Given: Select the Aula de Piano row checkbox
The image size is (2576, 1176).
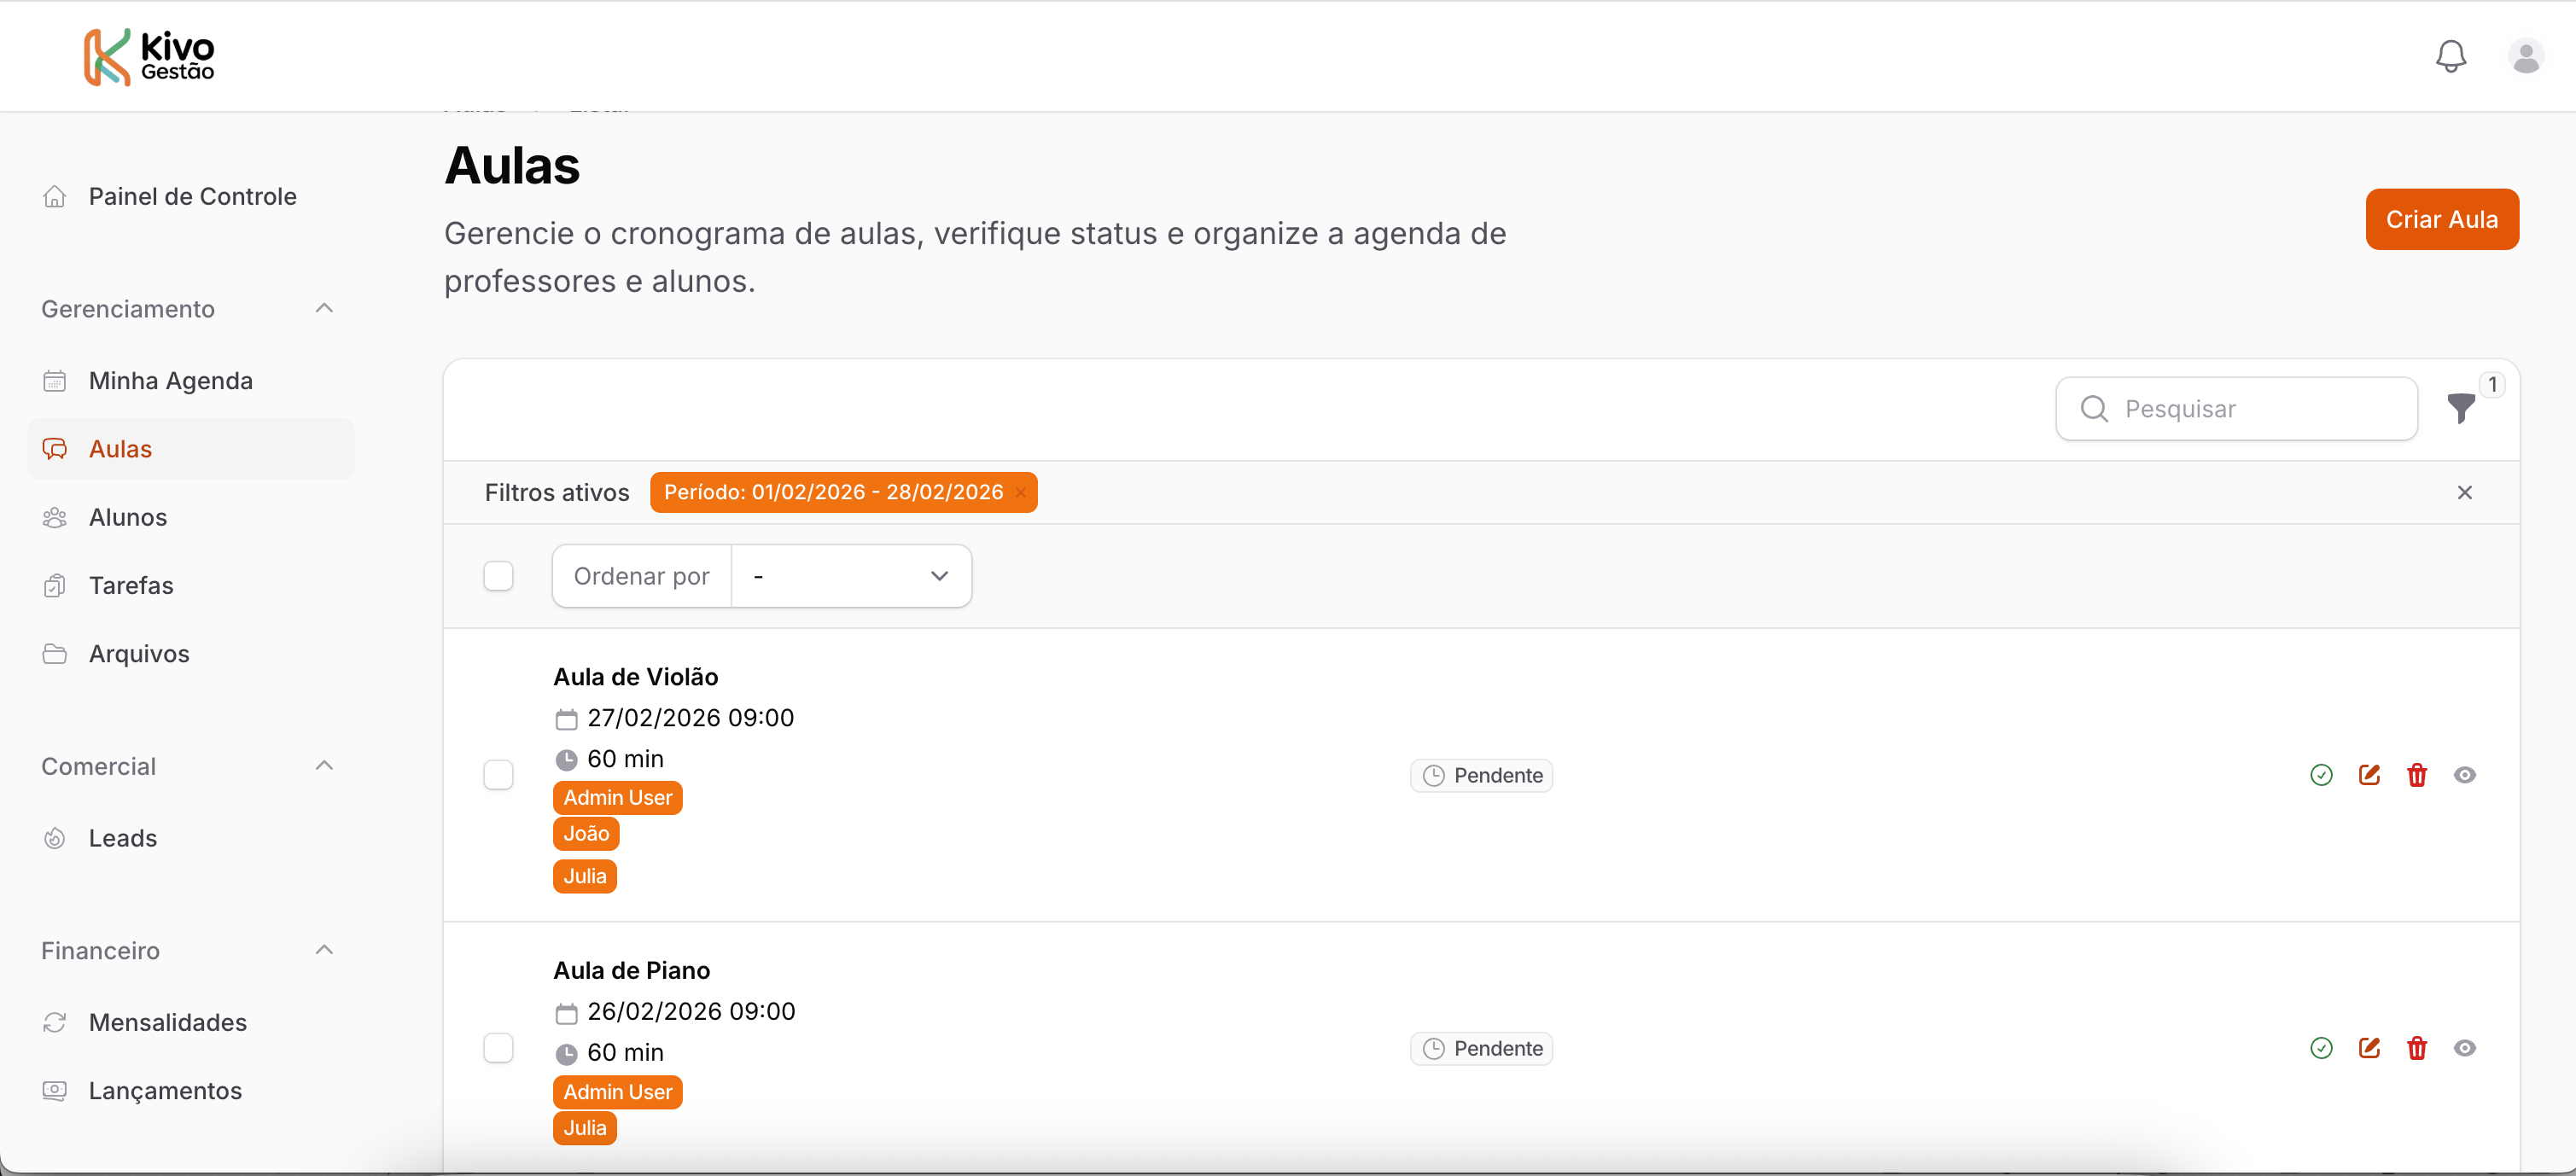Looking at the screenshot, I should [498, 1048].
